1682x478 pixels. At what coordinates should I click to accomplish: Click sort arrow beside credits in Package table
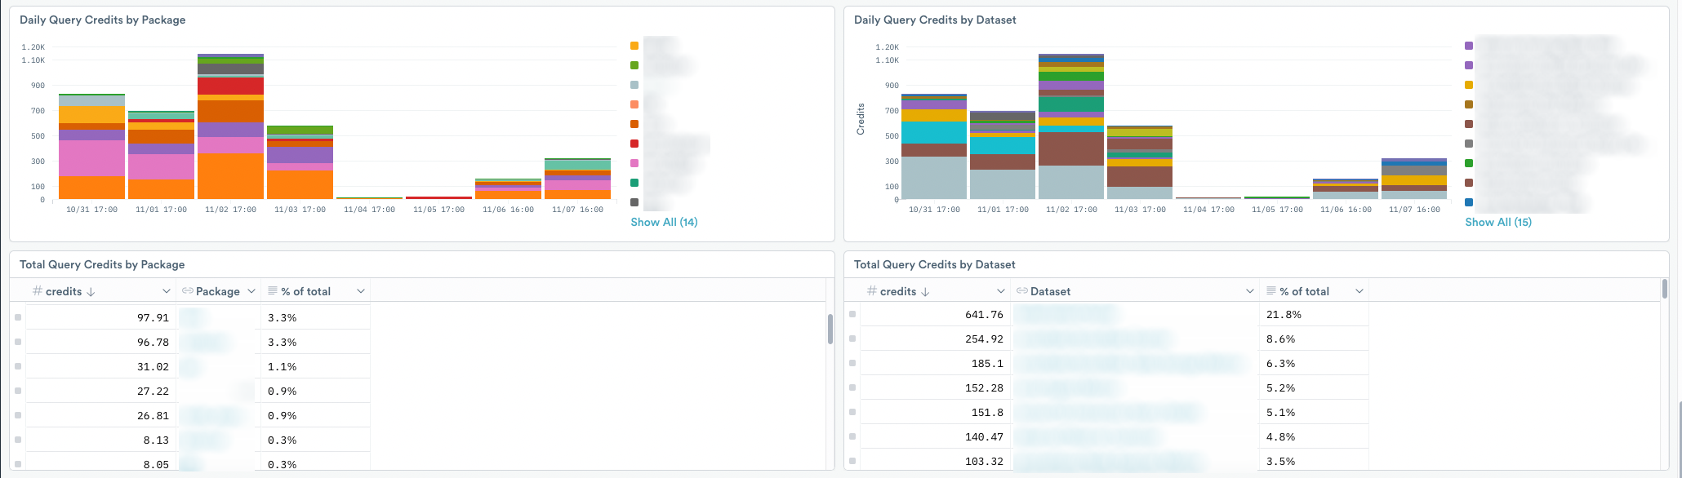[91, 291]
